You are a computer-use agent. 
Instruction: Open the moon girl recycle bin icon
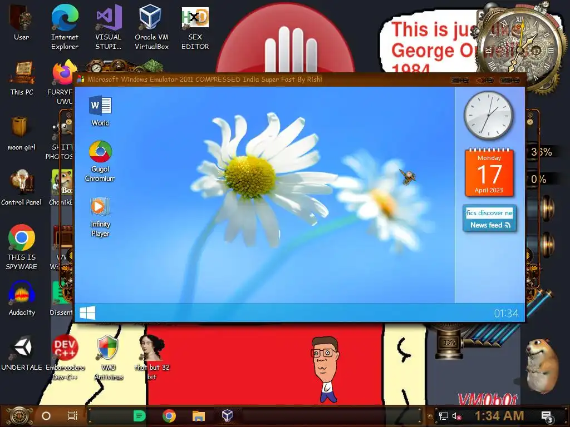[22, 133]
